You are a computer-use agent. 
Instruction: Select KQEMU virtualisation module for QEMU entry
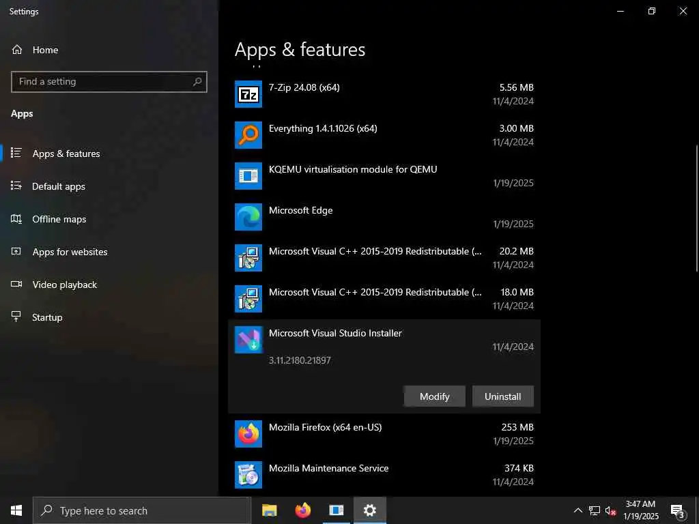click(384, 176)
